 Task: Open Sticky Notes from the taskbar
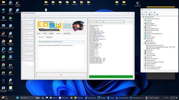point(79,98)
